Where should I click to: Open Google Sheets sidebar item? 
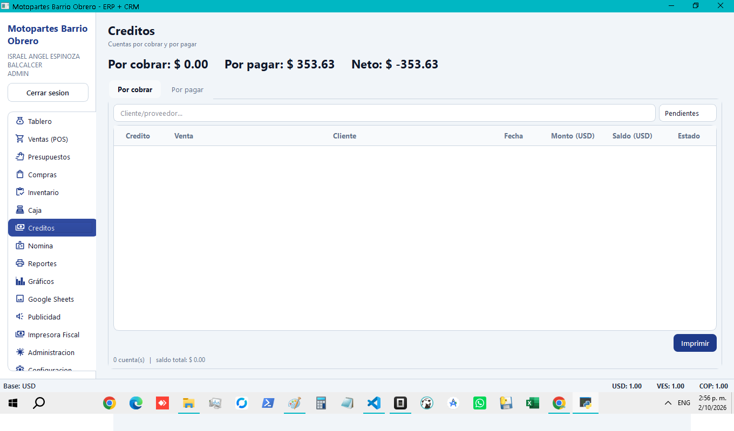coord(52,299)
